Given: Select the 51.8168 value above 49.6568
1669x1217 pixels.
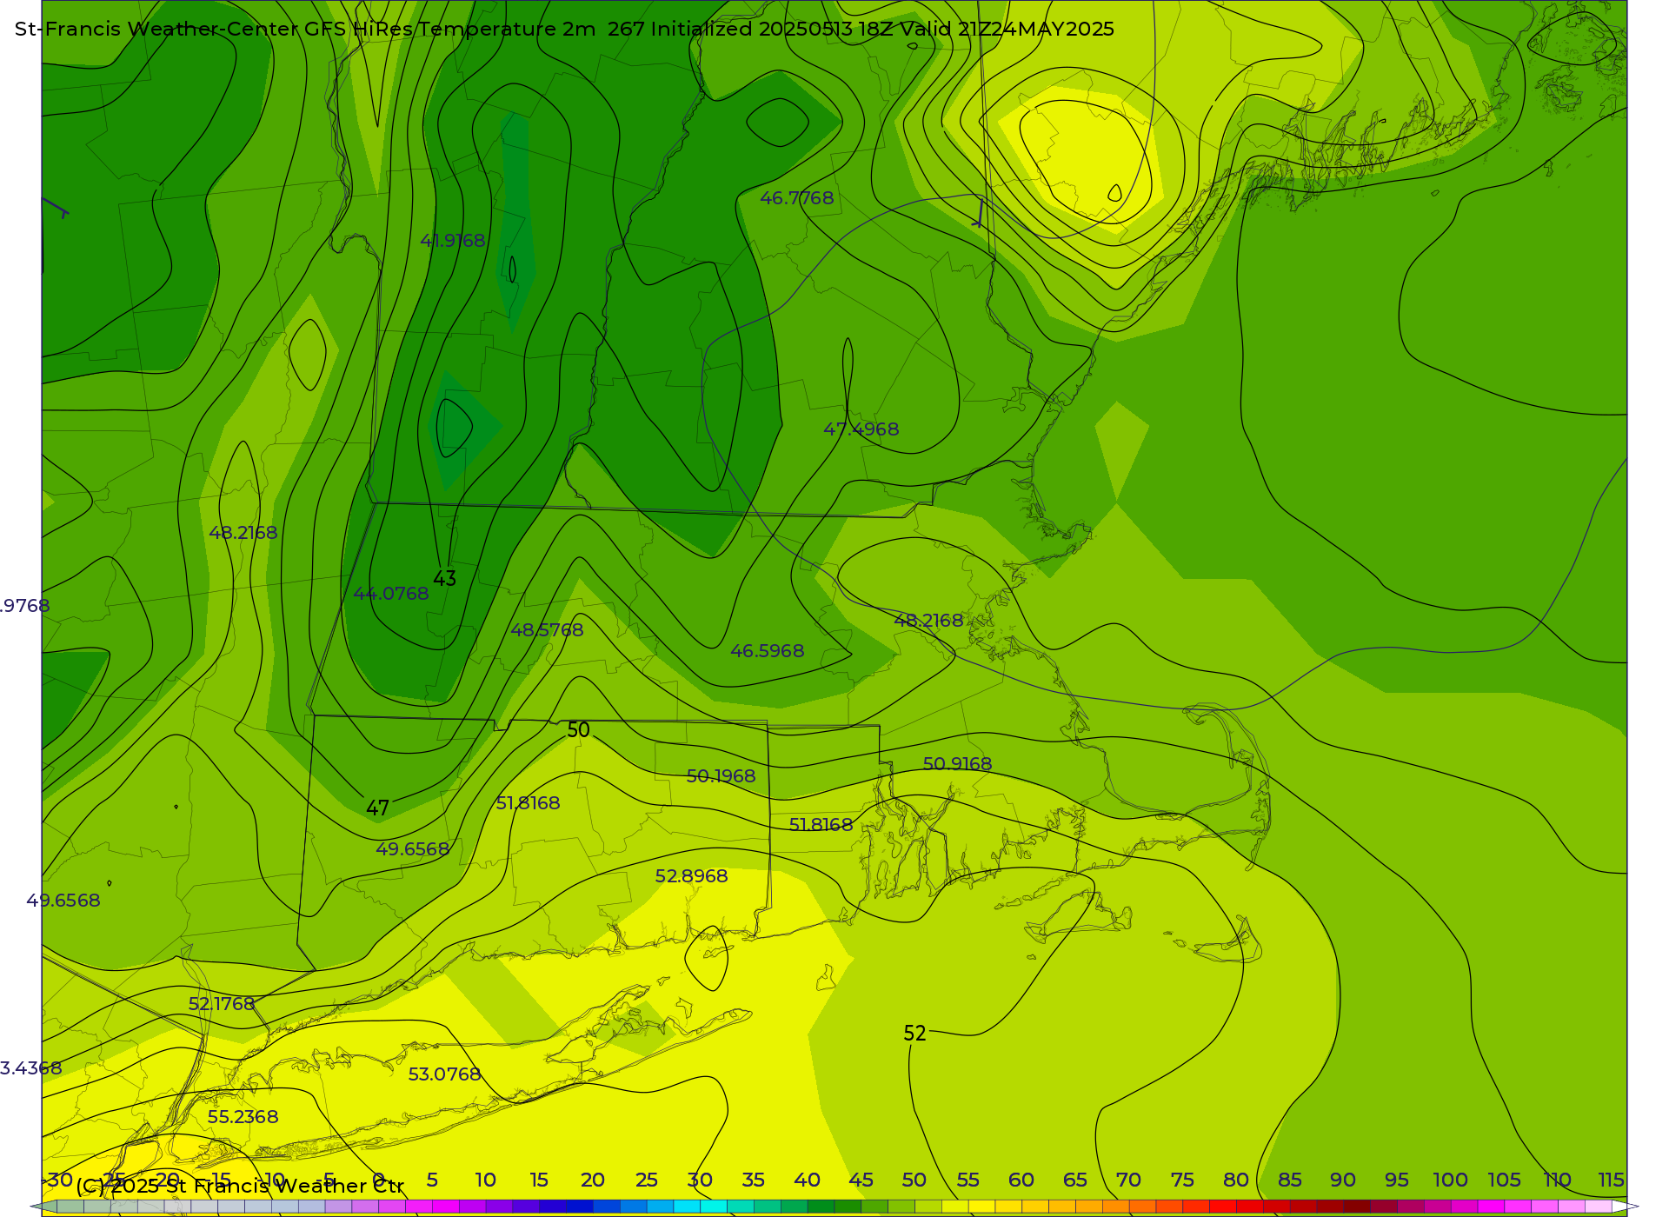Looking at the screenshot, I should click(528, 803).
